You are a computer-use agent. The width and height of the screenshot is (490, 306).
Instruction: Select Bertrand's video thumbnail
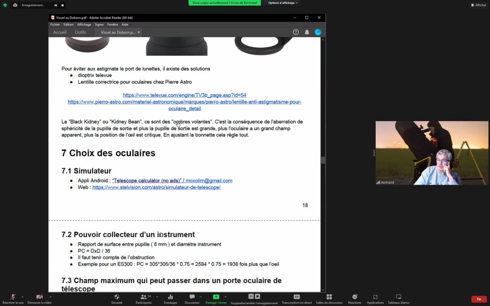tap(432, 153)
